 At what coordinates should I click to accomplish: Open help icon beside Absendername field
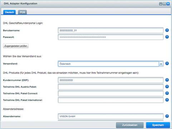(167, 116)
